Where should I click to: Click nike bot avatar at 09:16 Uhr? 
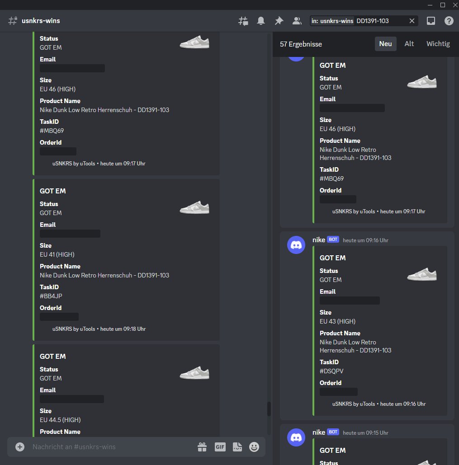click(x=296, y=245)
